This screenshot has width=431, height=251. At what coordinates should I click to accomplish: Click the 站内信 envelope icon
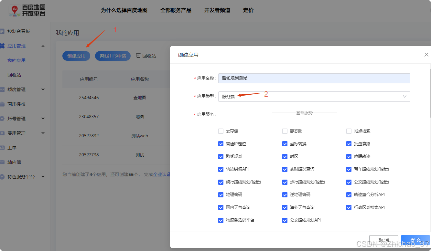2,162
